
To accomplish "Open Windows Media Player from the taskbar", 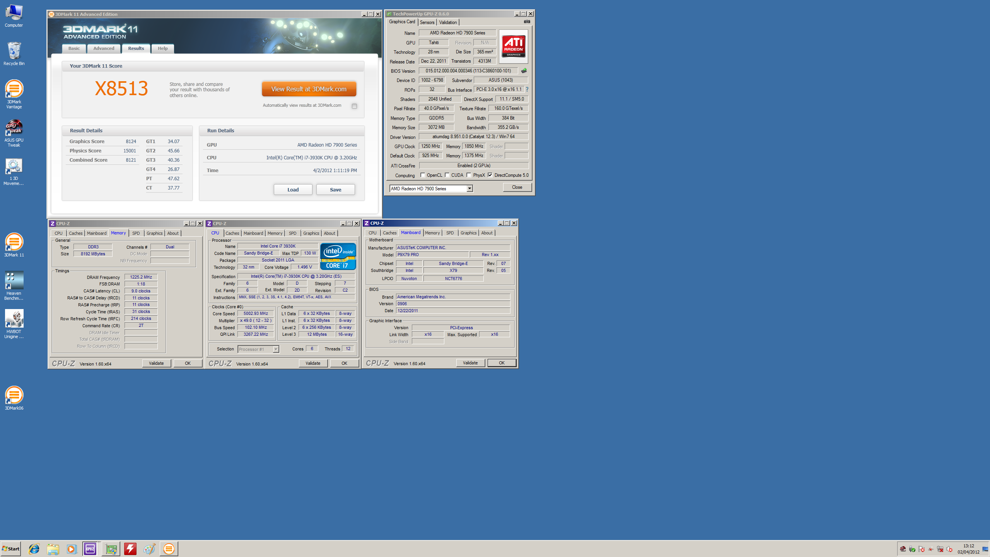I will click(72, 549).
